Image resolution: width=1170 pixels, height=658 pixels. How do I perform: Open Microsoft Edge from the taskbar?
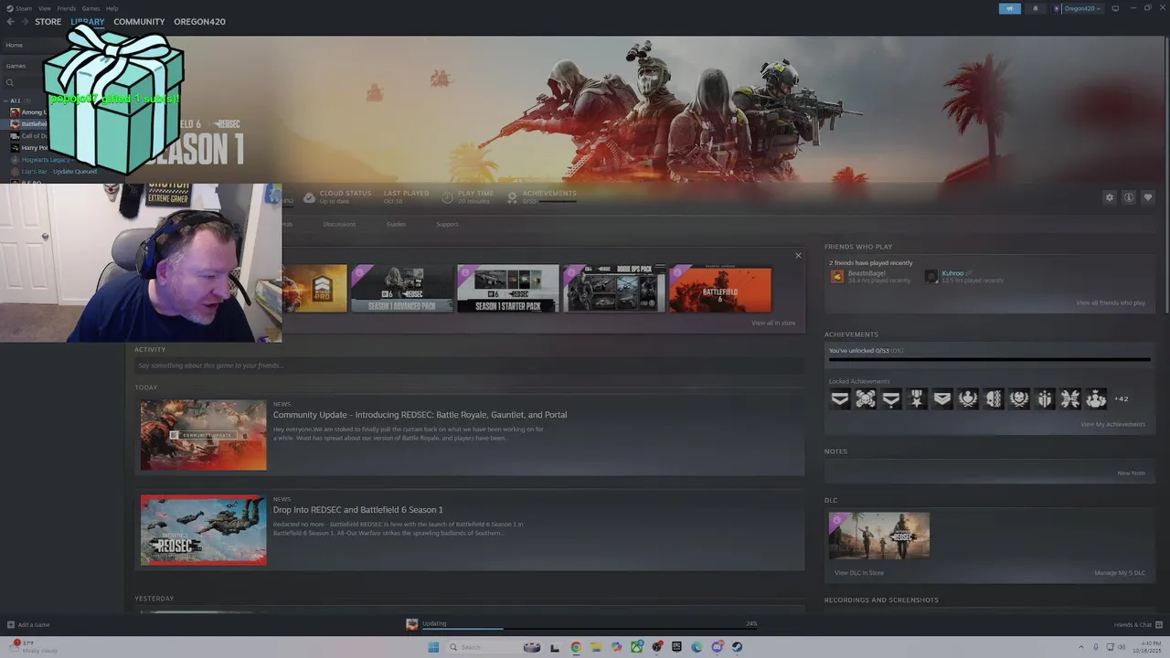pos(697,647)
